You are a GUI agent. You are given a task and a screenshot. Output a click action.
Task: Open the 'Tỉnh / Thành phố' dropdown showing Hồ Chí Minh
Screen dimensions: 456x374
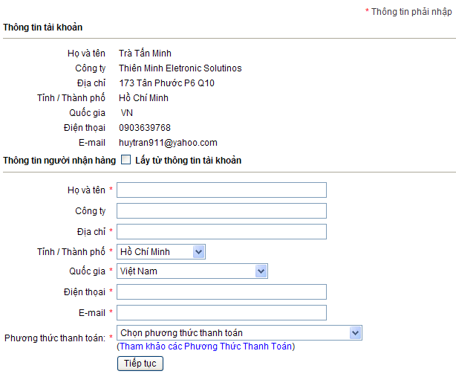[161, 252]
